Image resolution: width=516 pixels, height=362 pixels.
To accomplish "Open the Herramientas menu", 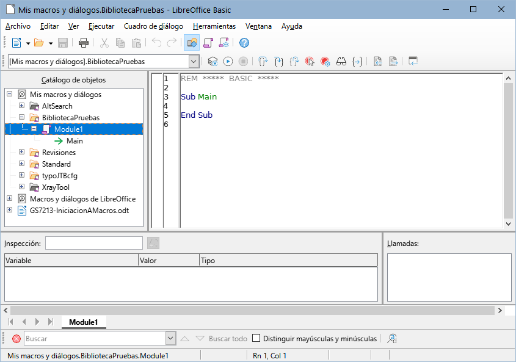I will coord(214,26).
